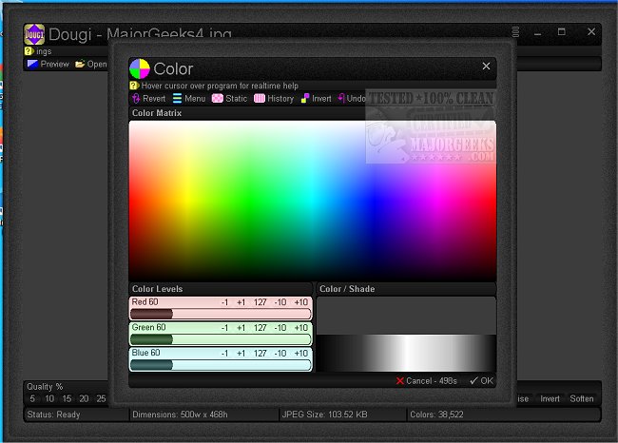
Task: Set Quality to 5 percent
Action: click(32, 399)
